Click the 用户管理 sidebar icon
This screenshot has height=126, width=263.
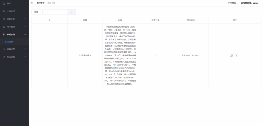4,27
